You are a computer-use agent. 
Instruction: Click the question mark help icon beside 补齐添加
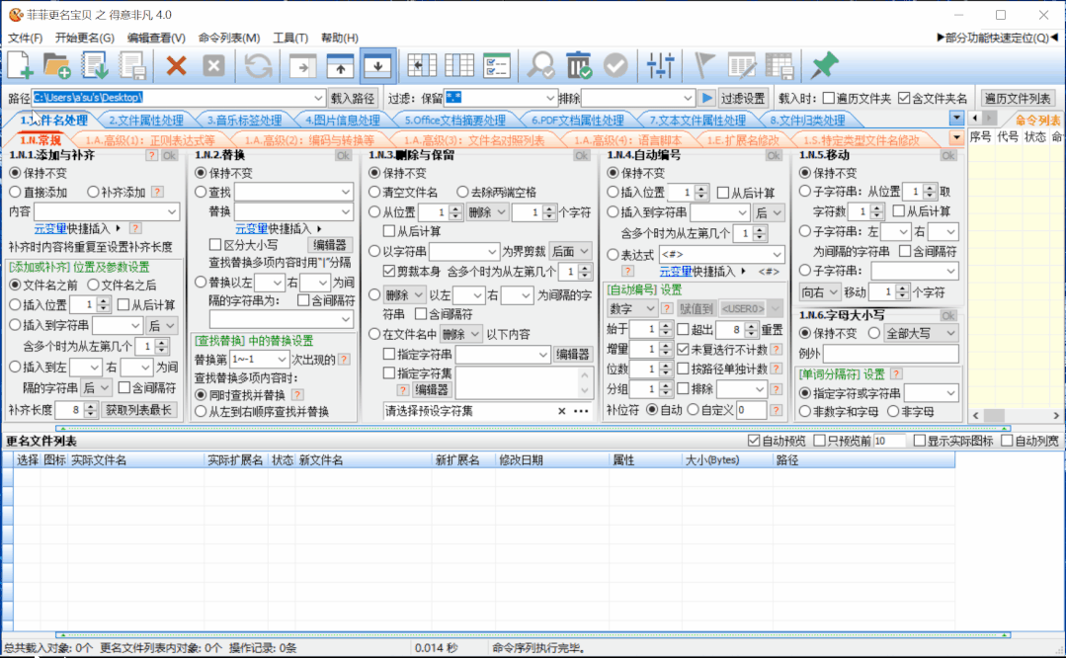[157, 193]
